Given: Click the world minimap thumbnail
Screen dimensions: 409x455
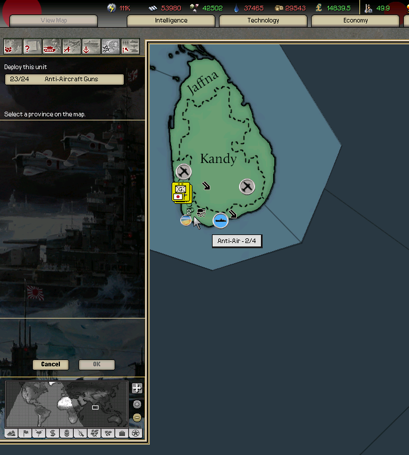Looking at the screenshot, I should click(x=66, y=404).
